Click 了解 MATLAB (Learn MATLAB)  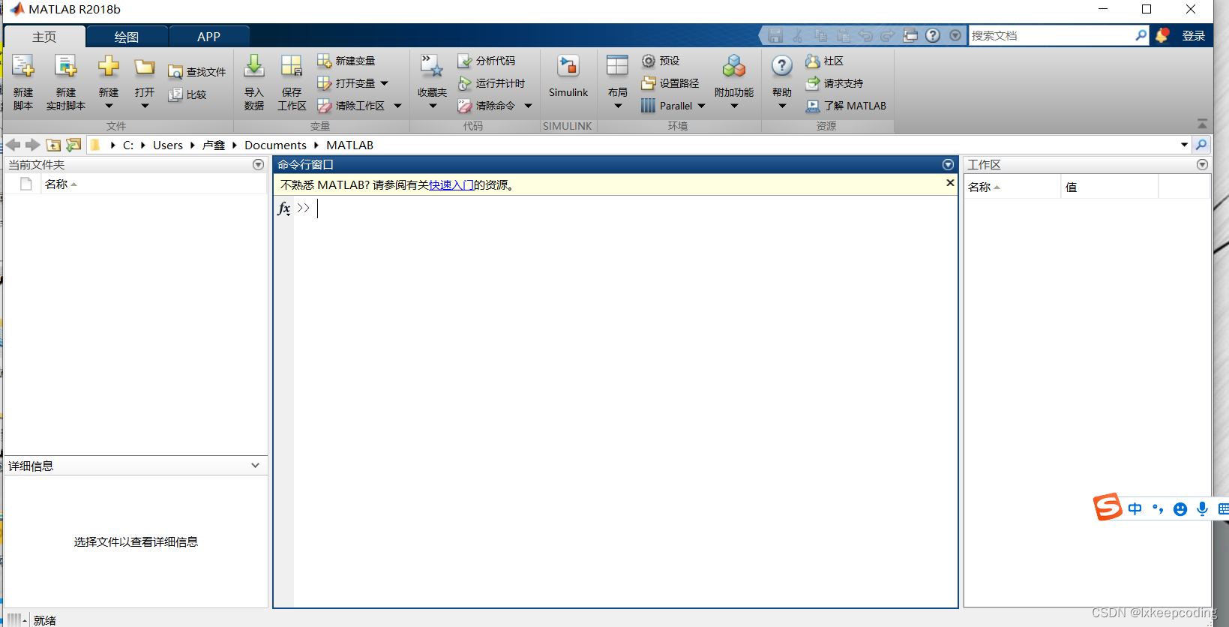846,106
